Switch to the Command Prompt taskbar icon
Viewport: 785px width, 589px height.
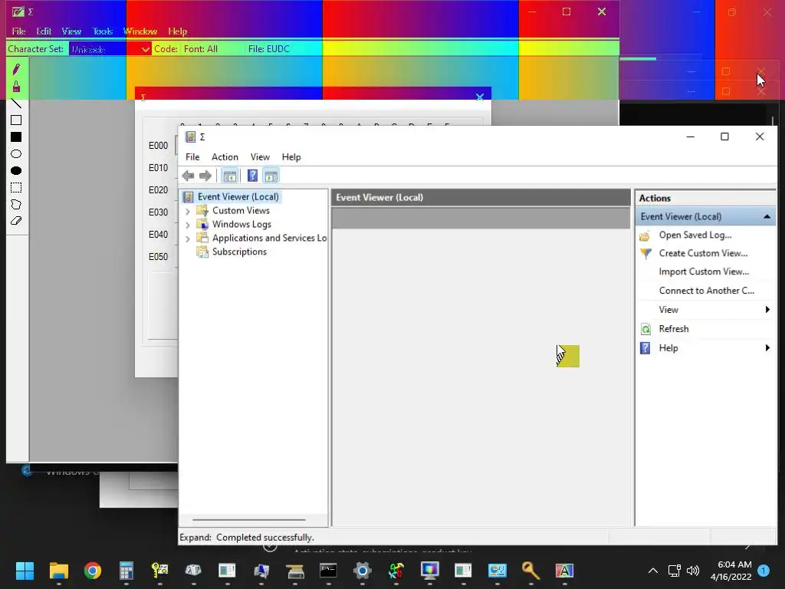coord(328,571)
